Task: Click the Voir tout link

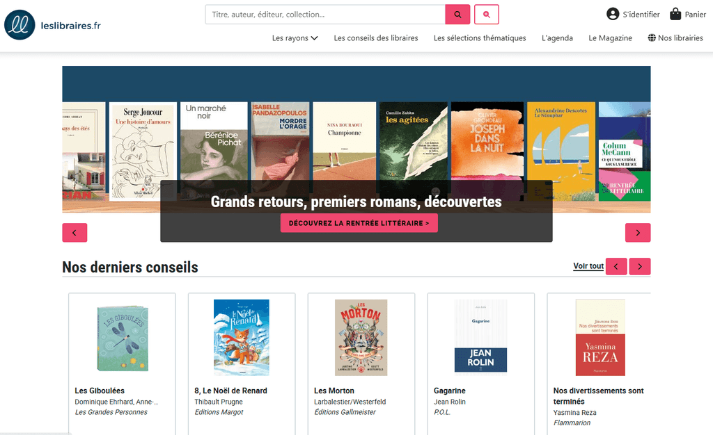Action: point(588,266)
